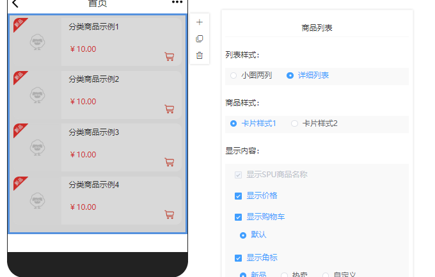
Task: Click the ￥10.00 price of 分类商品示例4
Action: pos(83,207)
